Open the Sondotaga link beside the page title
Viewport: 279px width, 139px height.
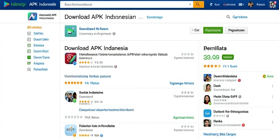point(154,17)
